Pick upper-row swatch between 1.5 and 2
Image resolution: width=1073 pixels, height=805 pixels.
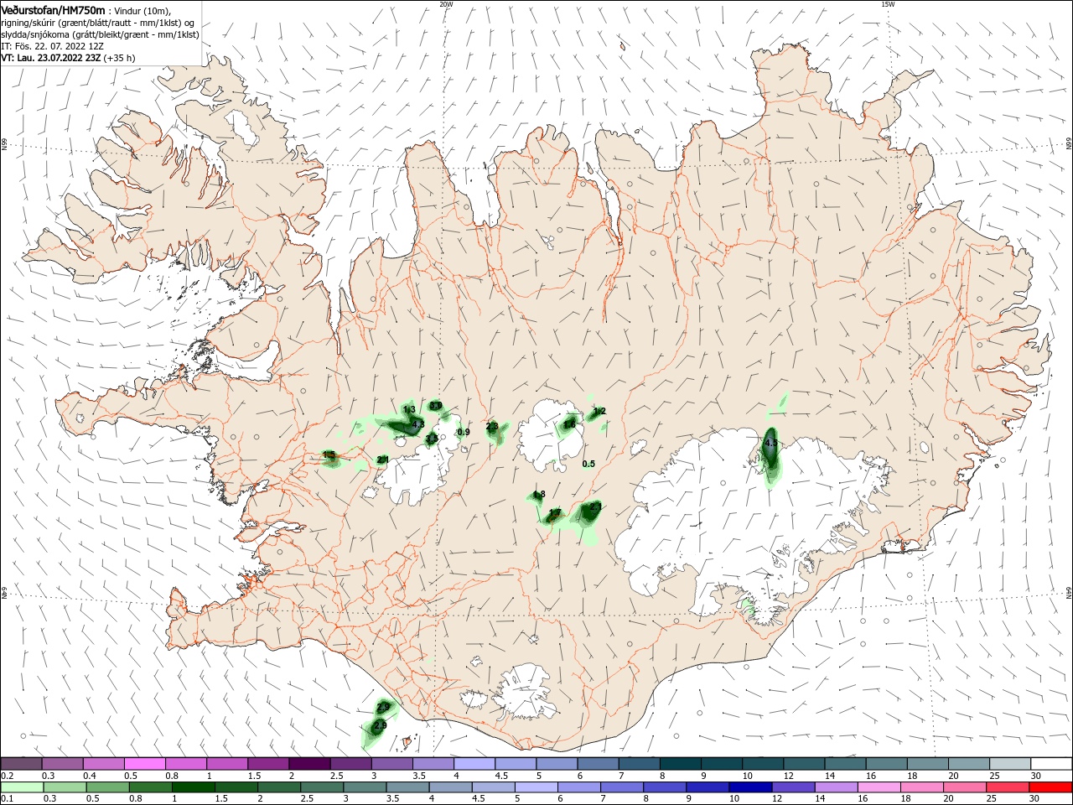tap(268, 763)
